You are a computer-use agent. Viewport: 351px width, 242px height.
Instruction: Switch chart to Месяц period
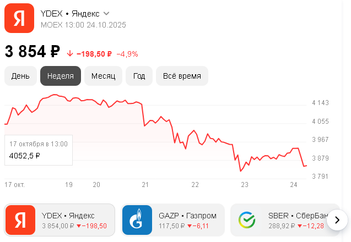click(x=103, y=76)
